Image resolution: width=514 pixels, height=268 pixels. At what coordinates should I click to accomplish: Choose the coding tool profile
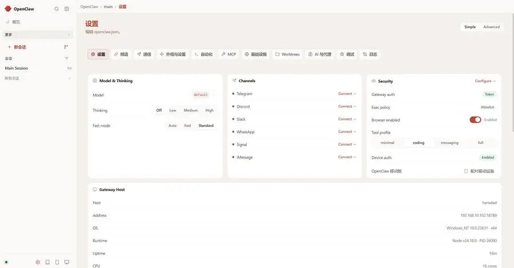click(x=418, y=143)
